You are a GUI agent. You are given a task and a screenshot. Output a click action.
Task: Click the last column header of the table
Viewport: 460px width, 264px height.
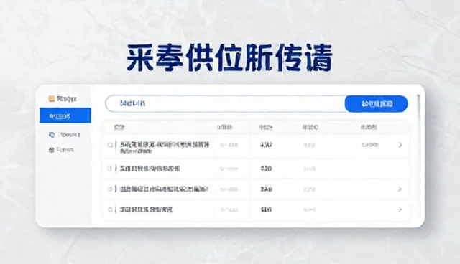pyautogui.click(x=369, y=127)
